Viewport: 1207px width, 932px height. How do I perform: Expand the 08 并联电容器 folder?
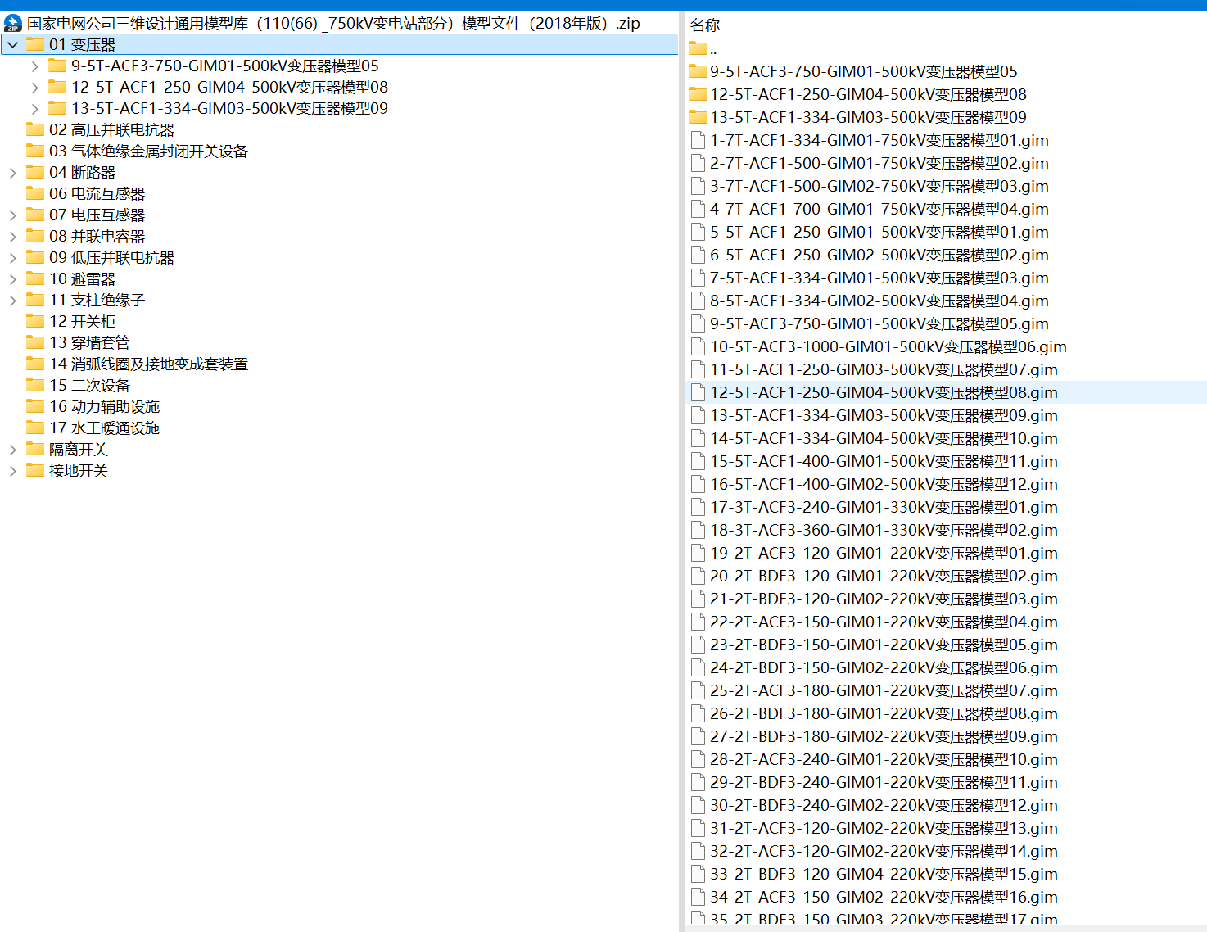[13, 236]
